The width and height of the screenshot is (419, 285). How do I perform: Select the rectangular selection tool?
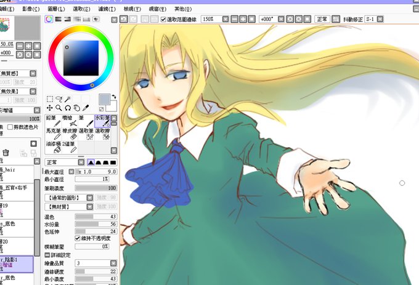tap(50, 99)
